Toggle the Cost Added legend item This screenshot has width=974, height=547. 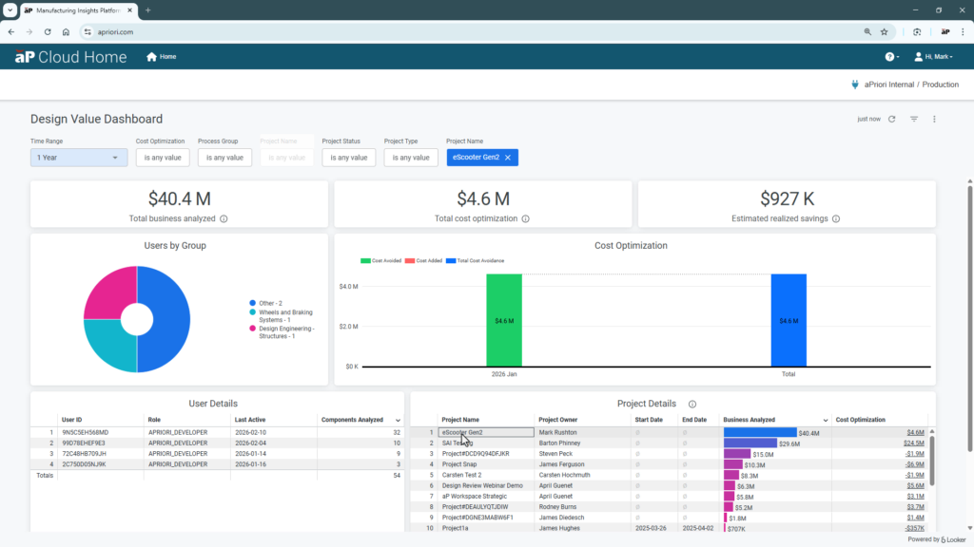[x=430, y=259]
